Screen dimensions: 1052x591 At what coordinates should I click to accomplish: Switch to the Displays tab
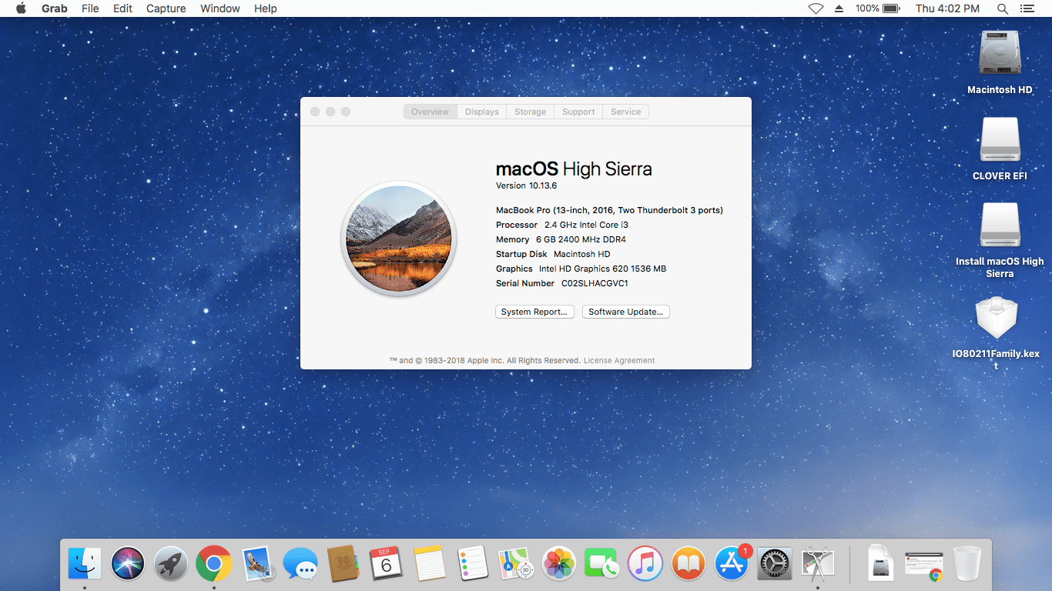482,112
